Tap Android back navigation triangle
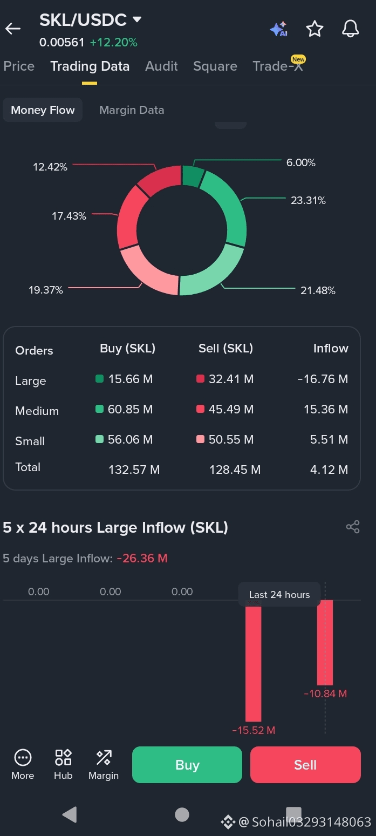The height and width of the screenshot is (836, 376). click(70, 814)
